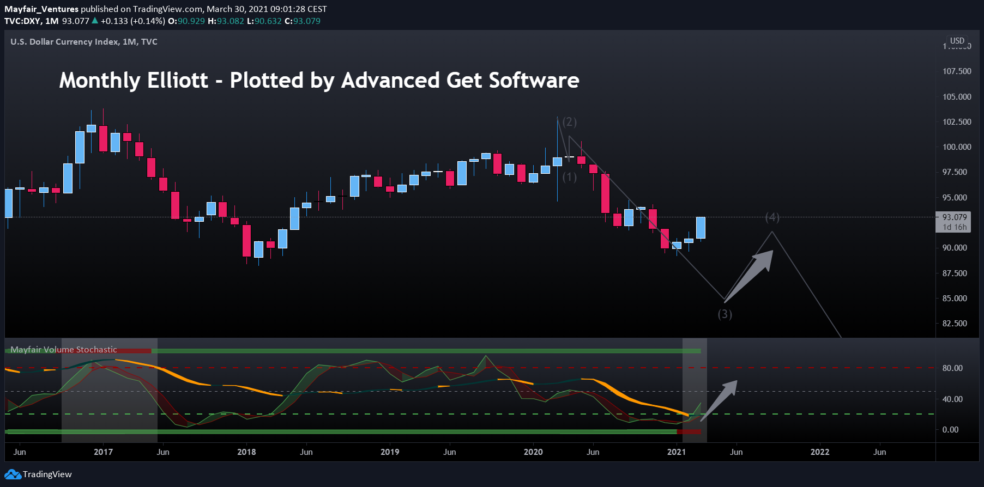Viewport: 984px width, 487px height.
Task: Click the 2021 label on time axis
Action: (677, 452)
